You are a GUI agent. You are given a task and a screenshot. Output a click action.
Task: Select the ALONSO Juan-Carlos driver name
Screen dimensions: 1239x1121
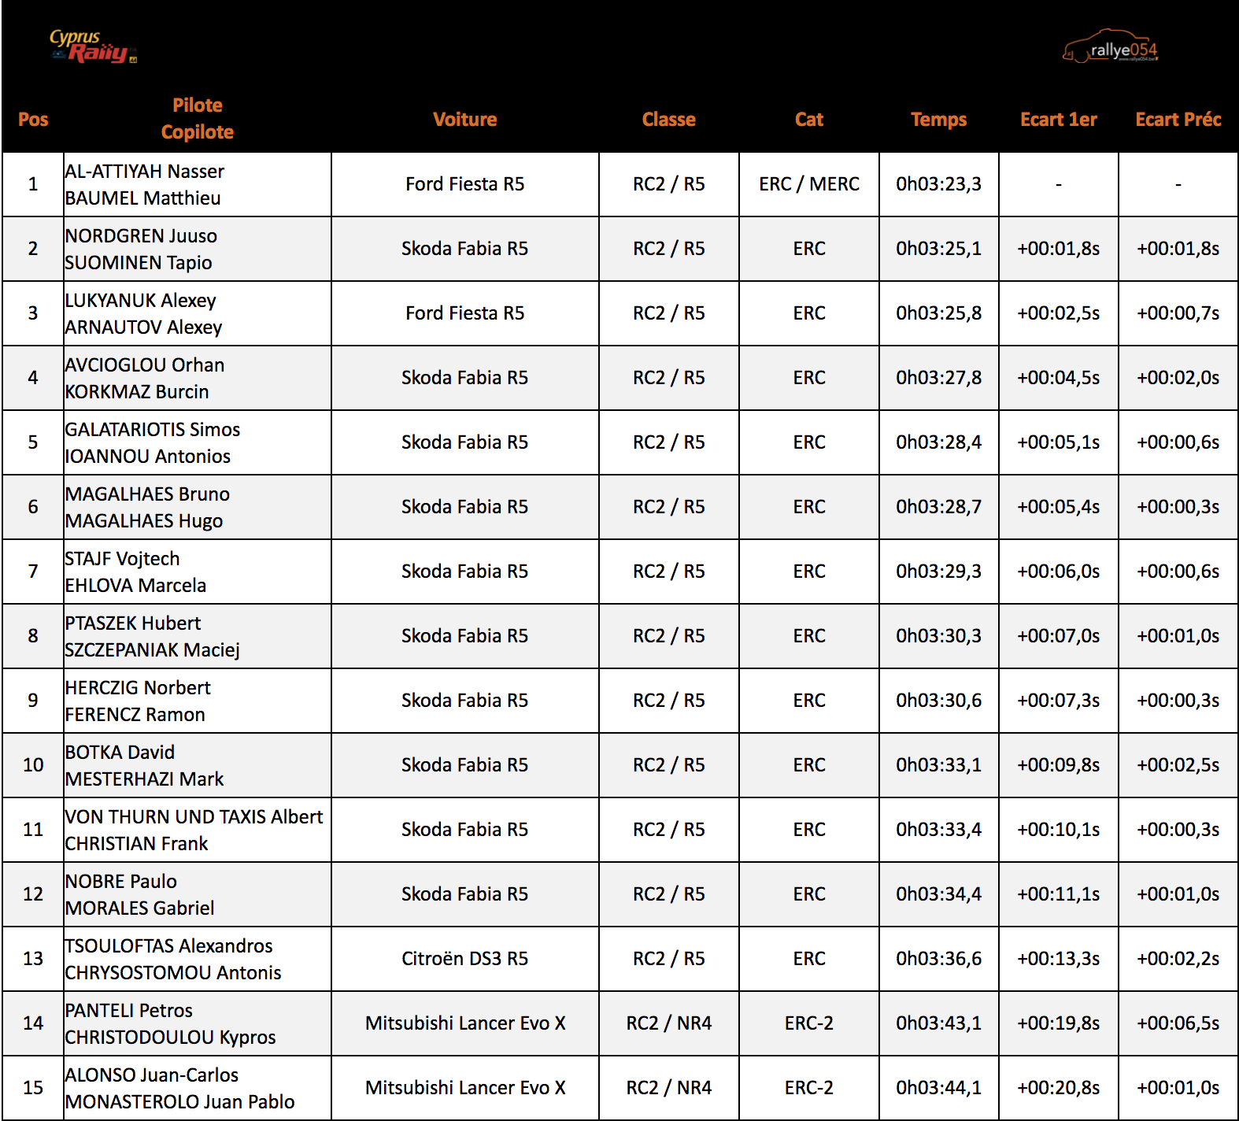152,1075
